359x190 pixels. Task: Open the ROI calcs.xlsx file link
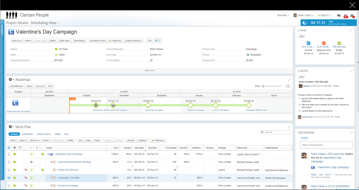tap(339, 47)
